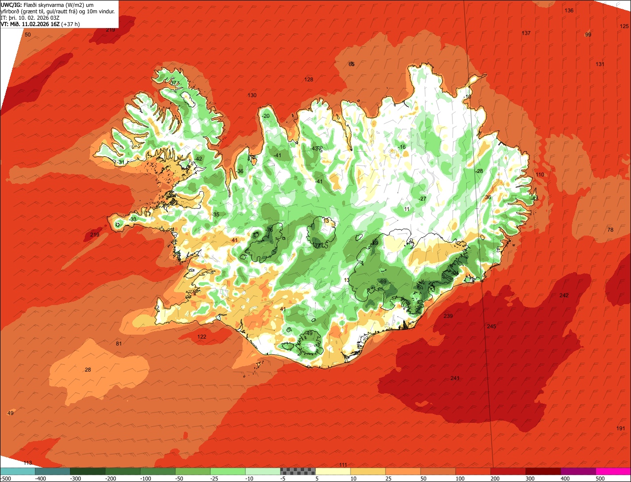Click the value 131 on the map
Screen dimensions: 631x482
[x=599, y=64]
